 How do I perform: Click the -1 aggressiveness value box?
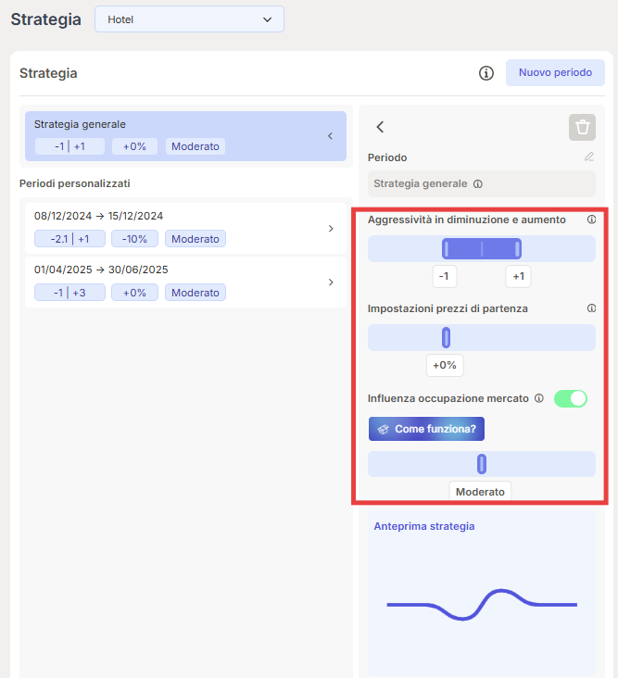click(x=445, y=276)
